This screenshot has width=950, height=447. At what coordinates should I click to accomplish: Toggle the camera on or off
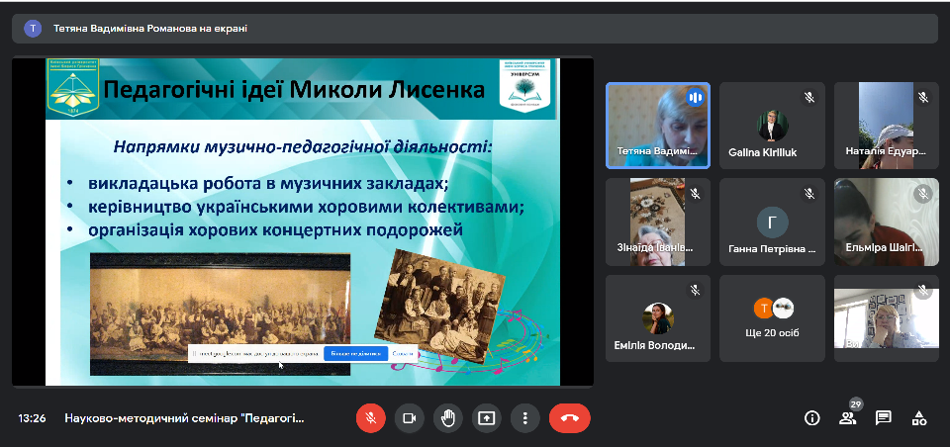[410, 418]
